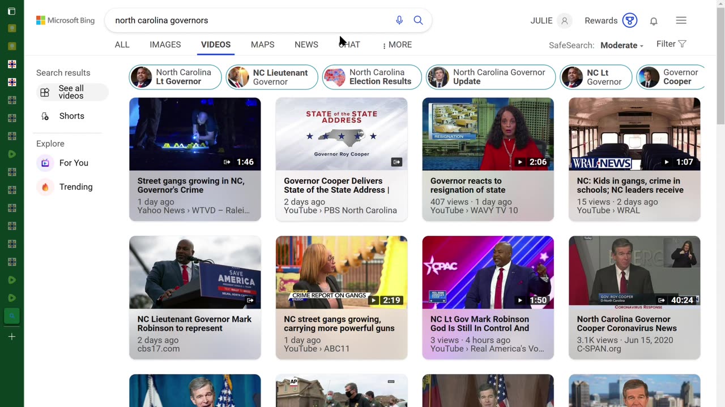Select the North Carolina Lt Governor chip

coord(176,77)
